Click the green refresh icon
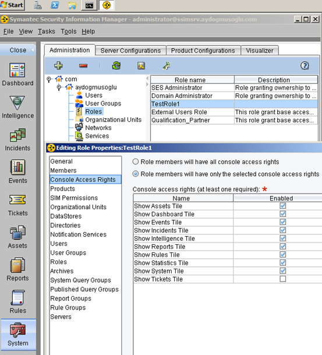The height and width of the screenshot is (355, 322). [116, 66]
